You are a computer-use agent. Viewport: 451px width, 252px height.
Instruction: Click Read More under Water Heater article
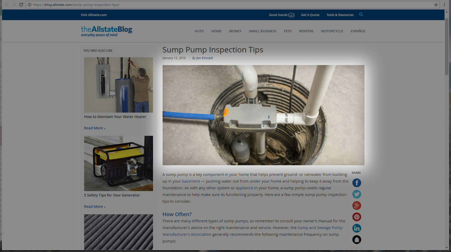(94, 128)
